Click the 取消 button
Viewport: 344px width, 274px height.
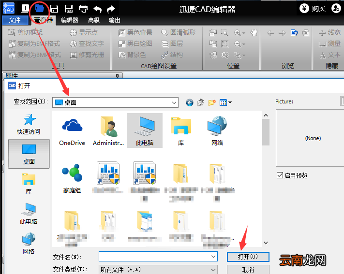click(248, 270)
